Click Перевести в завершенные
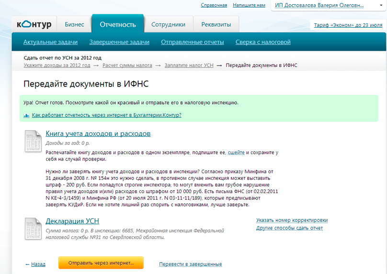The image size is (387, 274). [x=191, y=264]
